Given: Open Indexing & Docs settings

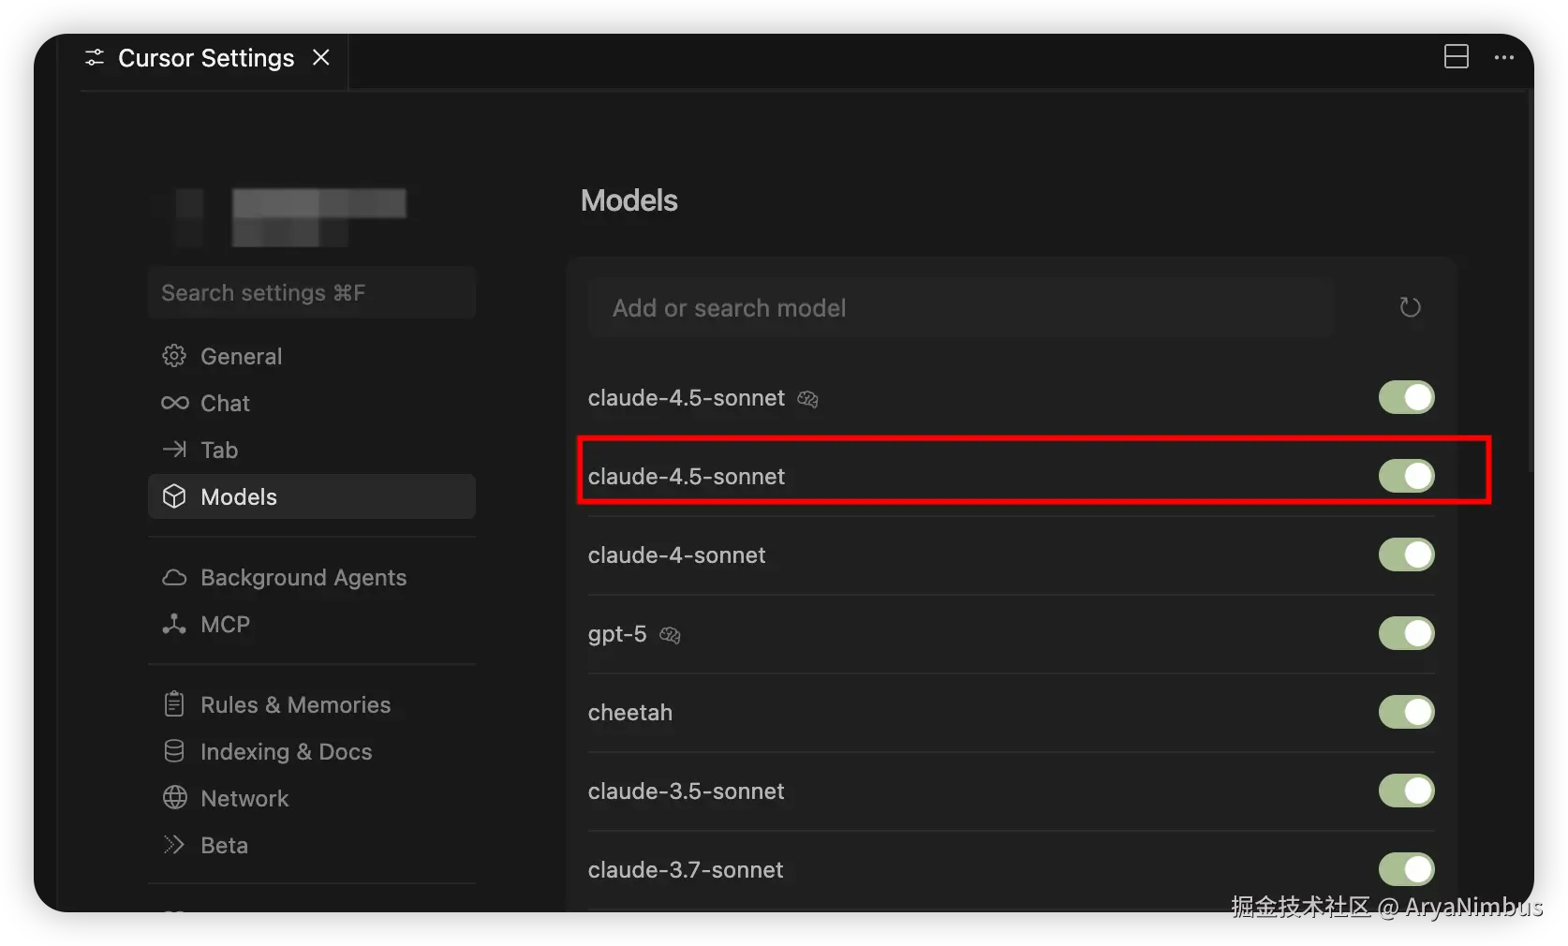Looking at the screenshot, I should (x=312, y=751).
